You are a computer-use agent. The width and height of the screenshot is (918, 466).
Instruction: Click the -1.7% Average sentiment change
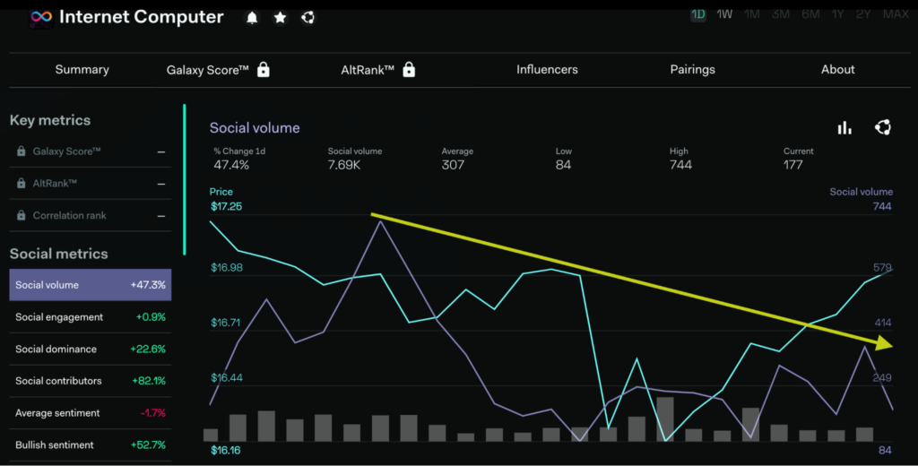[153, 413]
